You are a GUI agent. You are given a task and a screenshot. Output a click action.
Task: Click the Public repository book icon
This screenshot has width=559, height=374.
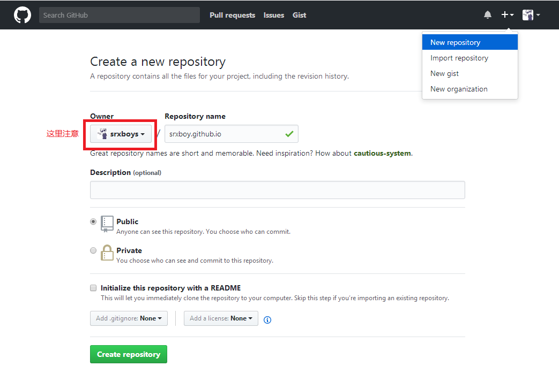tap(107, 224)
